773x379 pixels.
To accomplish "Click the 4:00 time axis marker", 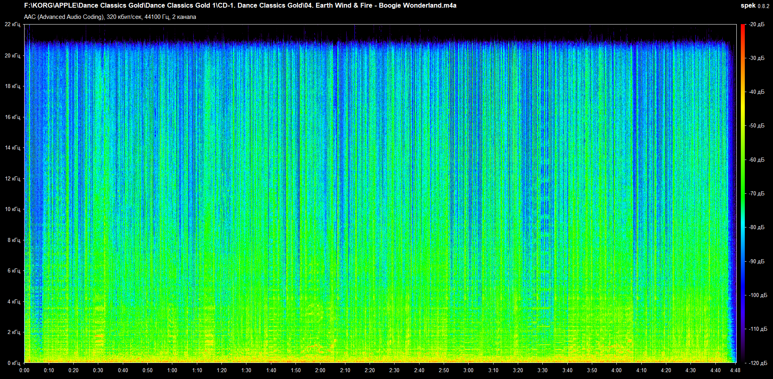I will click(x=616, y=370).
